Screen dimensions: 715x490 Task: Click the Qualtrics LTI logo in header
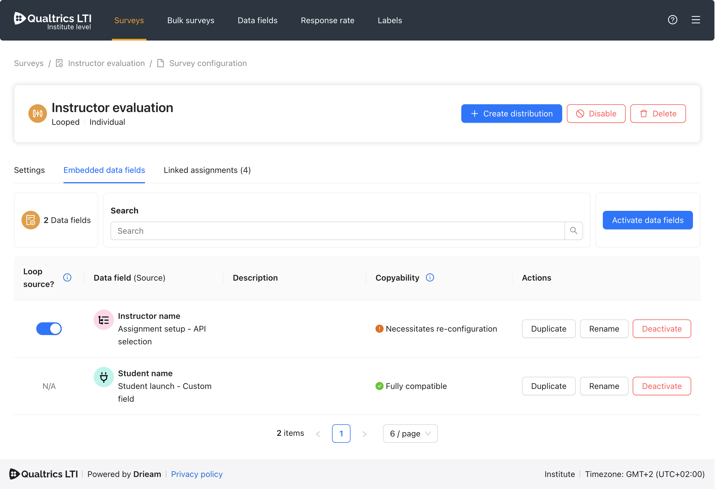click(52, 21)
